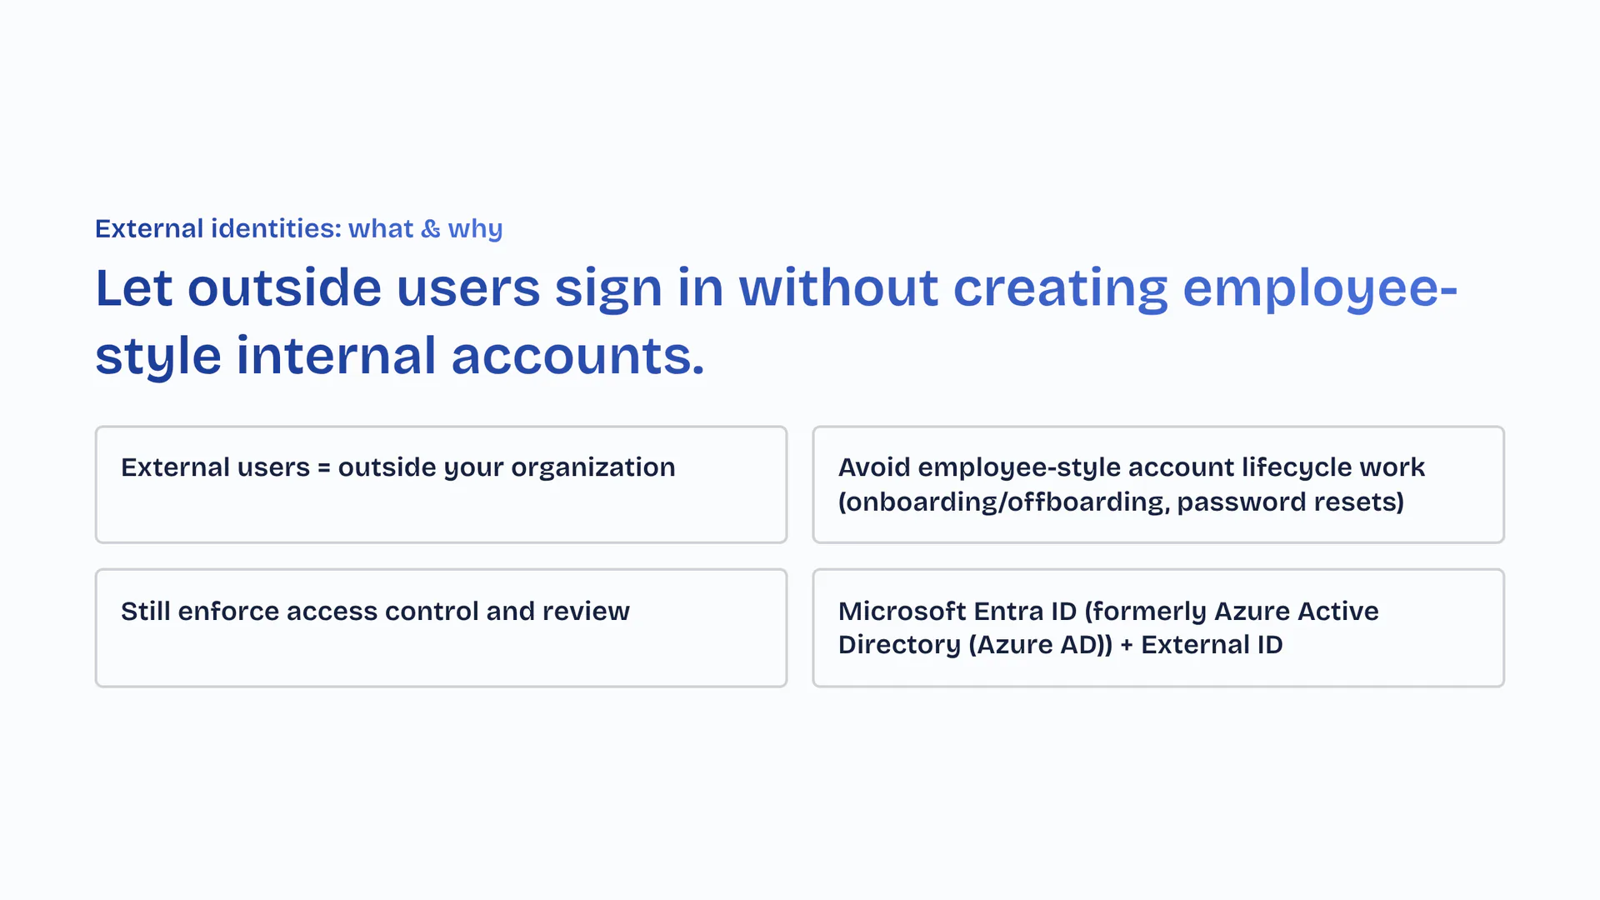Image resolution: width=1600 pixels, height=900 pixels.
Task: Click the ampersand in the subtitle
Action: click(x=431, y=228)
